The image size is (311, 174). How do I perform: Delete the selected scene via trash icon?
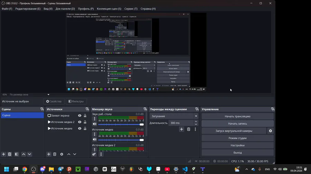coord(10,154)
